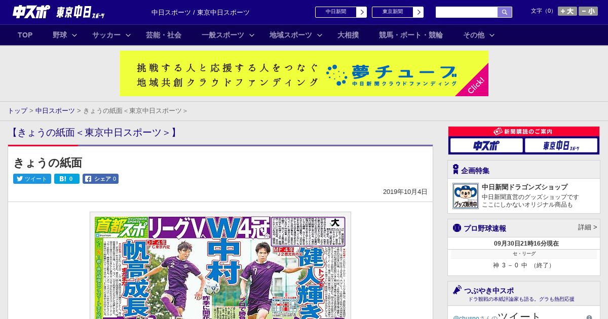Screen dimensions: 608x319
Task: Click 中日スポーツ / 東京中日スポーツ header text
Action: pyautogui.click(x=201, y=12)
